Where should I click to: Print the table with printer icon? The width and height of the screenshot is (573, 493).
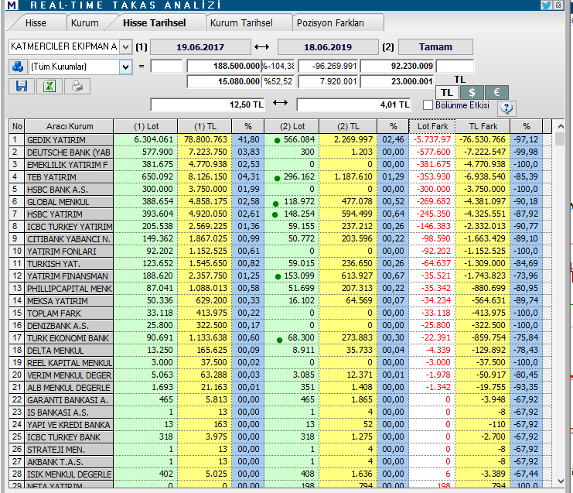tap(77, 87)
